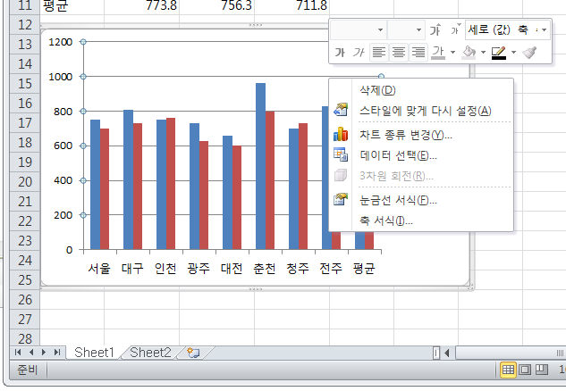This screenshot has height=391, width=566.
Task: Click the Bold button in mini toolbar
Action: coord(340,53)
